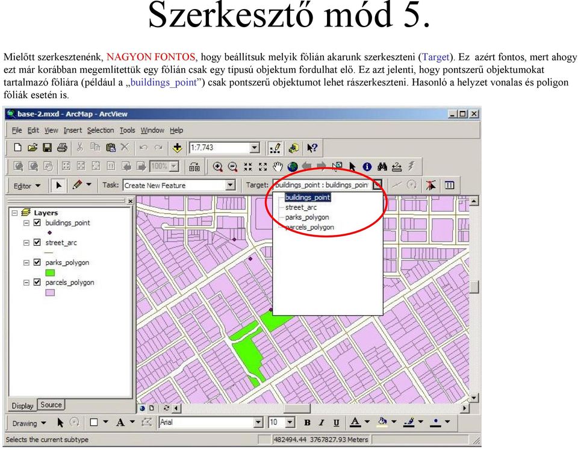The width and height of the screenshot is (578, 450).
Task: Open the Selection menu
Action: 101,130
